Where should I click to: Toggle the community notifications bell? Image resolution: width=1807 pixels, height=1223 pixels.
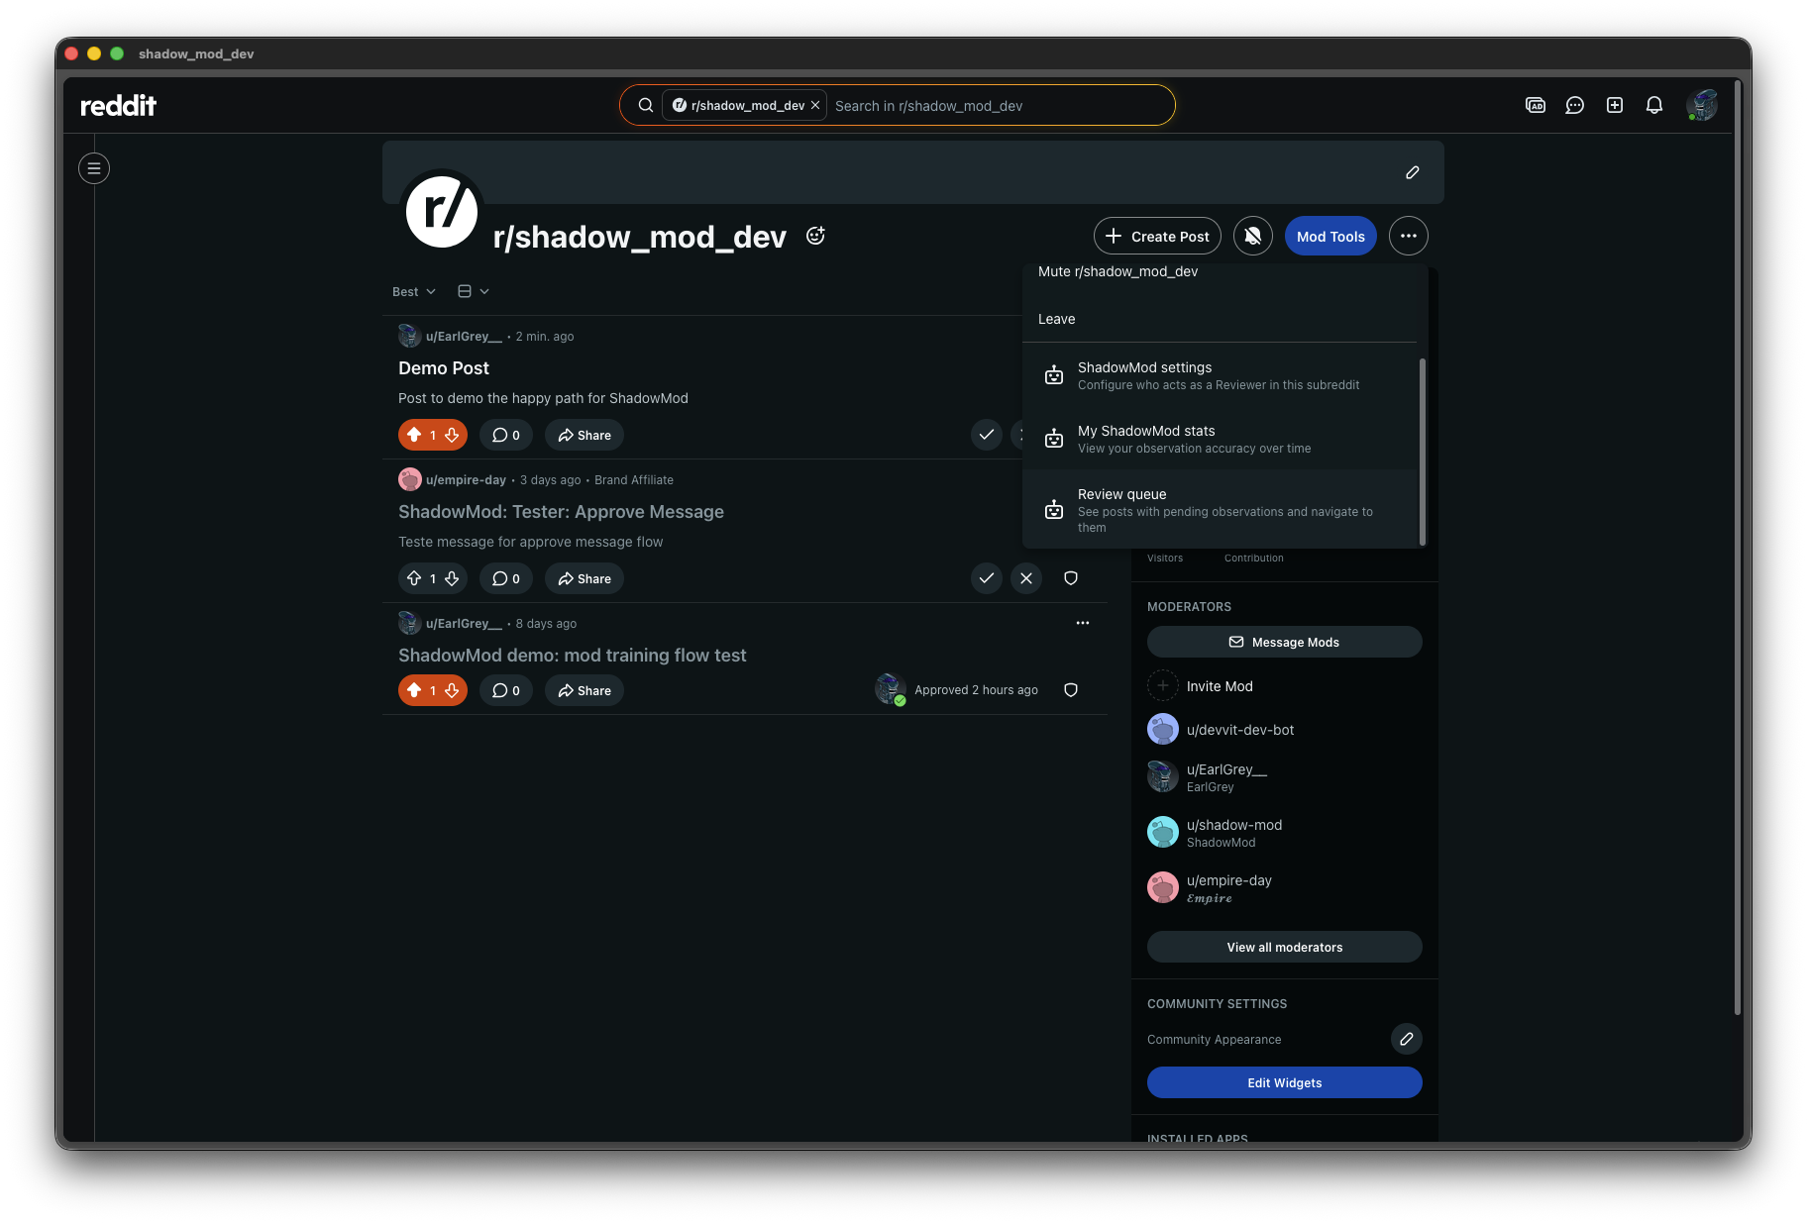pos(1253,236)
